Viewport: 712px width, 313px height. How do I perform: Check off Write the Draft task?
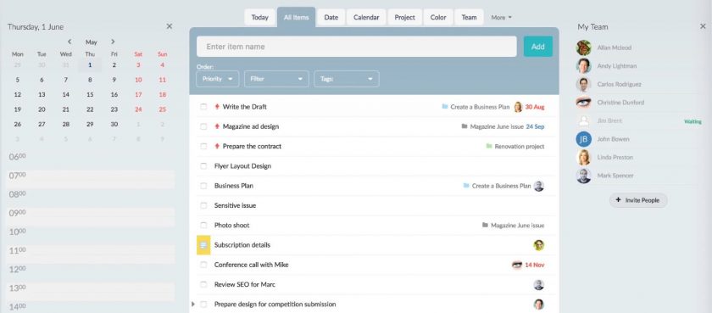[x=203, y=107]
